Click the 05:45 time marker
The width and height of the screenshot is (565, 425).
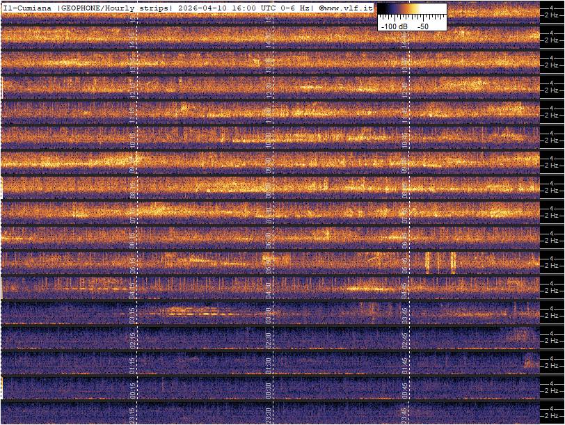[x=404, y=262]
